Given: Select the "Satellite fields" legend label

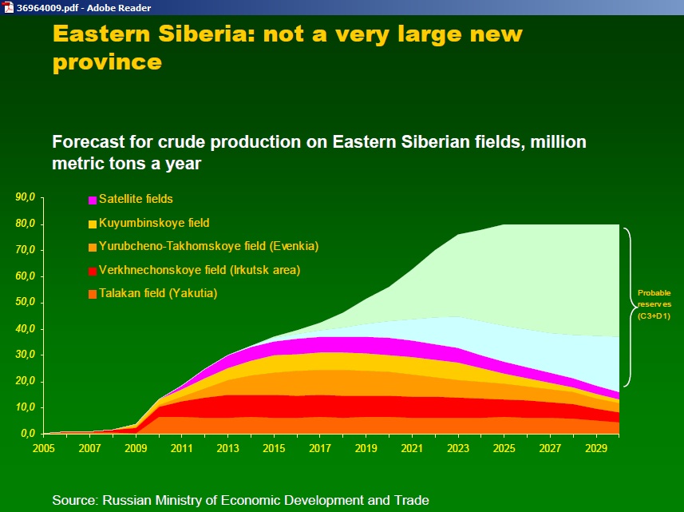Looking at the screenshot, I should tap(136, 199).
